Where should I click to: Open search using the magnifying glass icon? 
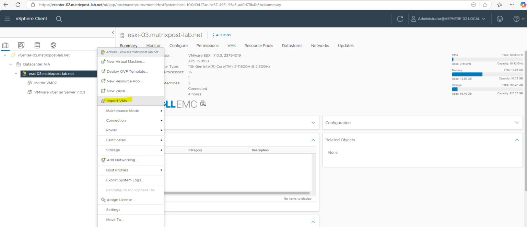click(59, 19)
